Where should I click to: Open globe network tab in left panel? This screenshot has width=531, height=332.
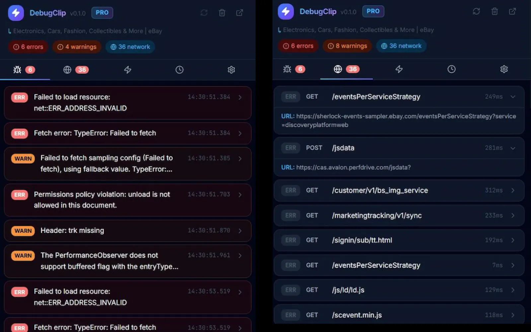[76, 70]
